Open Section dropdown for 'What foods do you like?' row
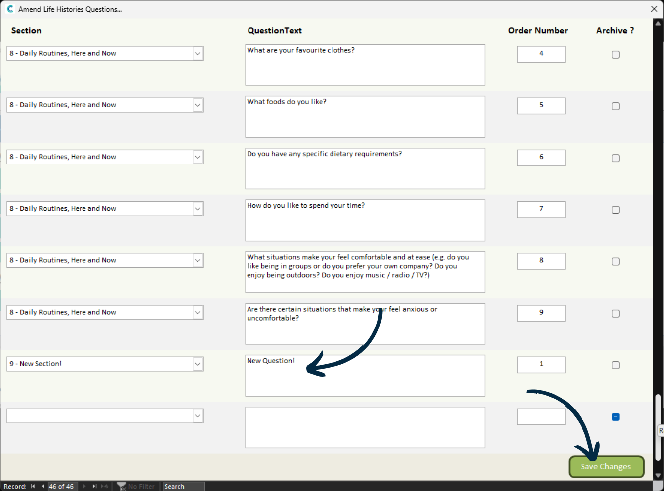The width and height of the screenshot is (665, 491). tap(198, 105)
